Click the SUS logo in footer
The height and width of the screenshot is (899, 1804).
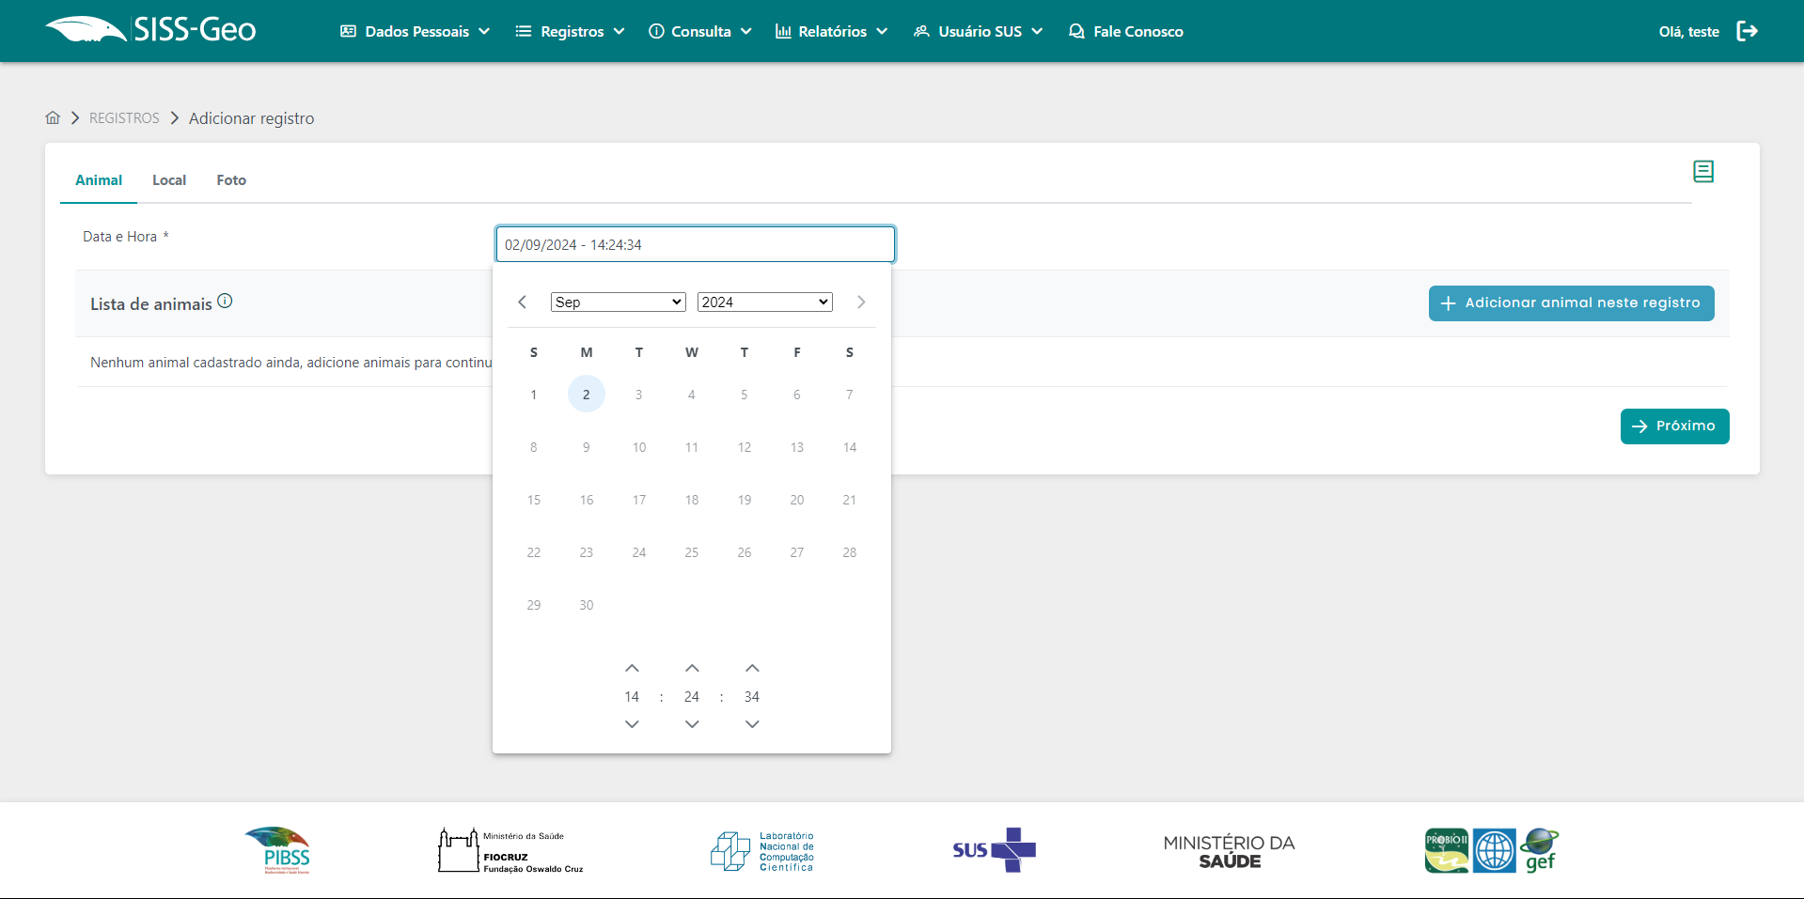[x=994, y=850]
